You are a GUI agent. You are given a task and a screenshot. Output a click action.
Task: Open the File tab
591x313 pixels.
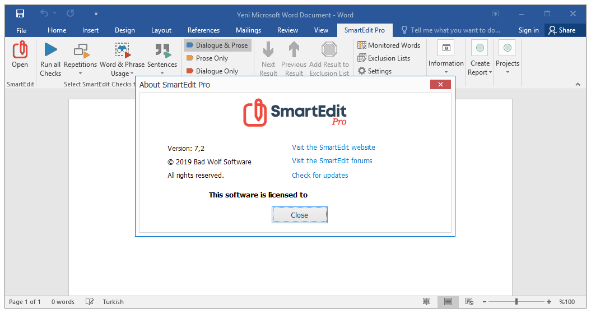[x=21, y=30]
